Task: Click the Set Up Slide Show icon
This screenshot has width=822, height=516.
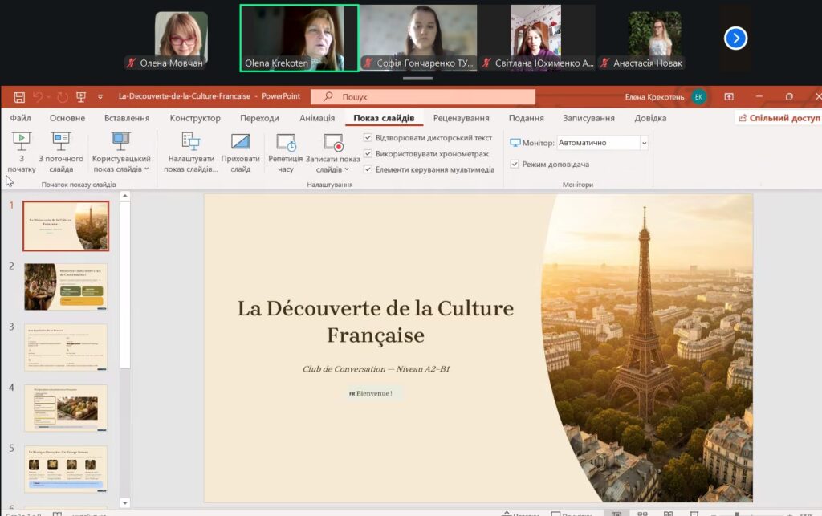Action: click(190, 143)
